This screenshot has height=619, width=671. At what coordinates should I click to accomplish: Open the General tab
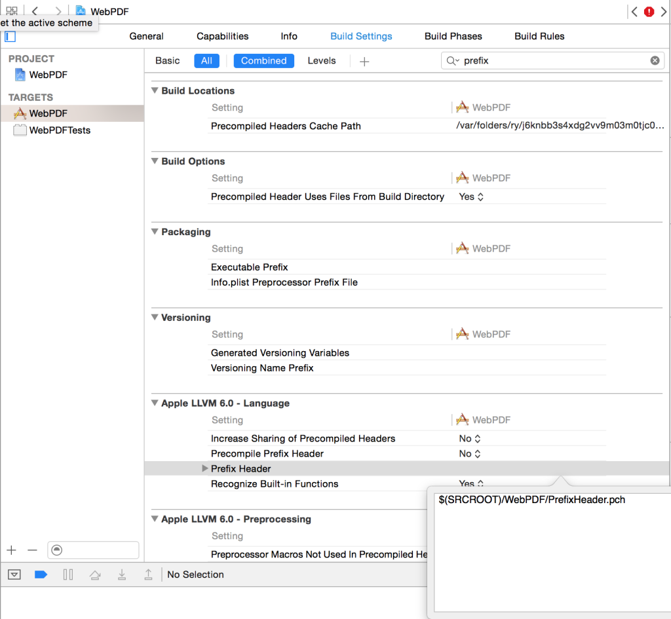146,37
